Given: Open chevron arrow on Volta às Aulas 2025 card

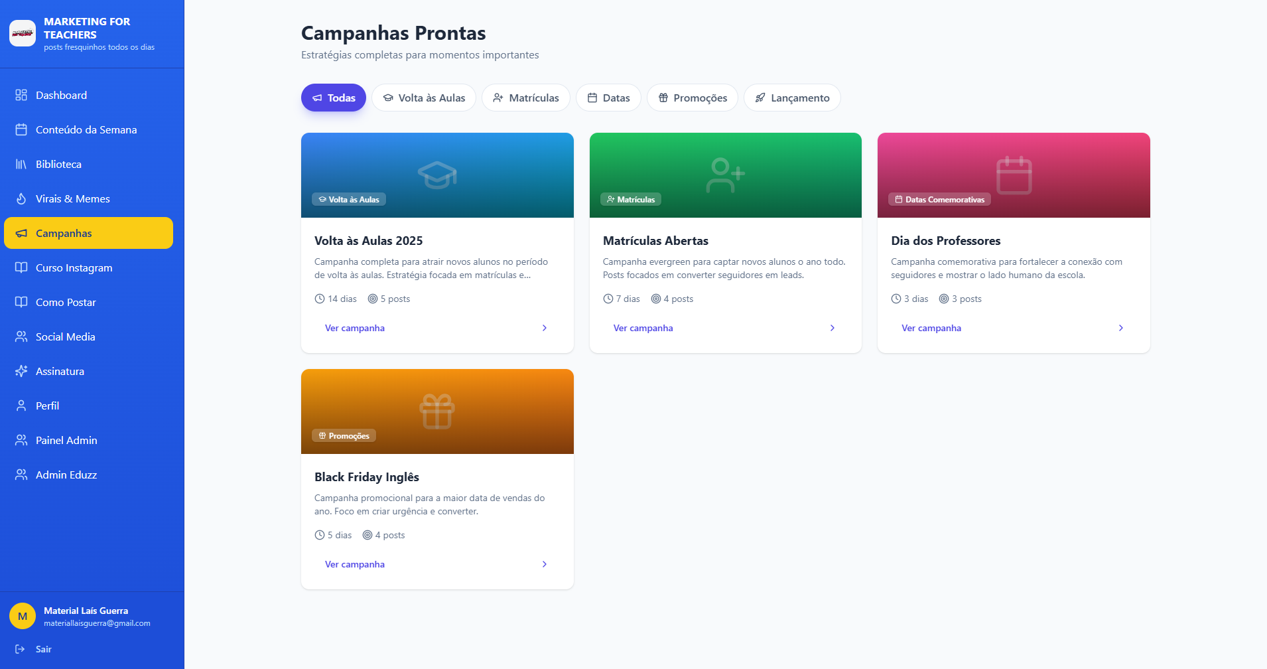Looking at the screenshot, I should [x=545, y=328].
